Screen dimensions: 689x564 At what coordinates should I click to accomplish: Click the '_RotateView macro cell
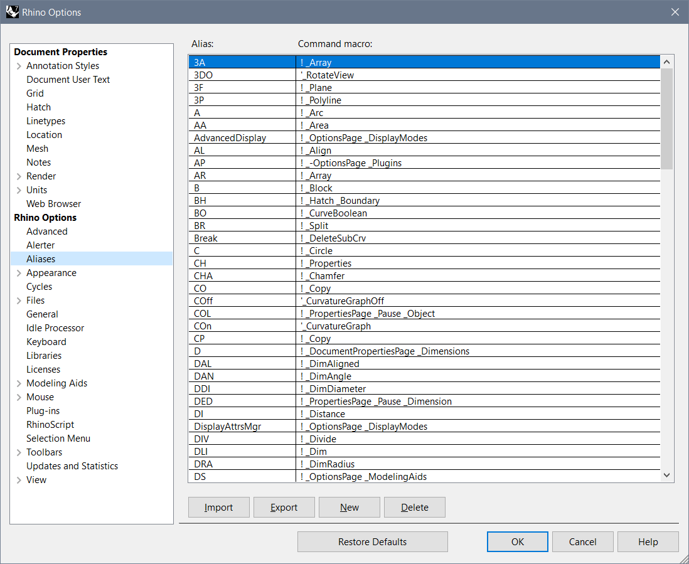[478, 75]
